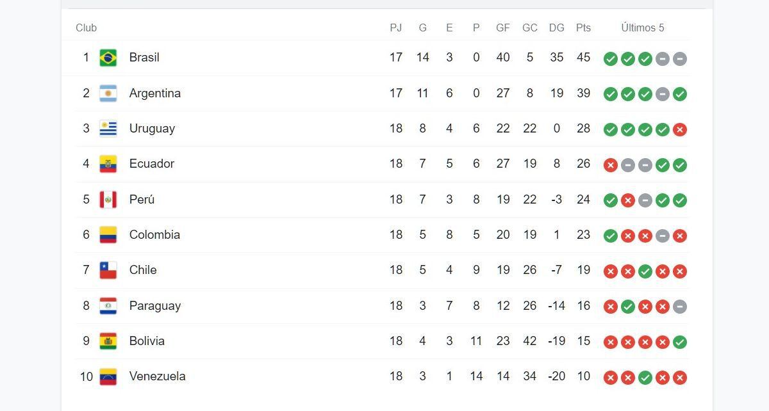Screen dimensions: 769x411
Task: Click Brasil's first green win result marker
Action: click(x=611, y=58)
